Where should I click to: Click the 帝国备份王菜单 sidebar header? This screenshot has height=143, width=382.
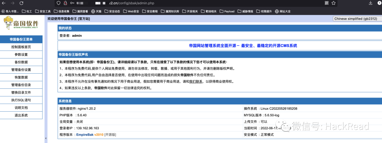point(21,39)
